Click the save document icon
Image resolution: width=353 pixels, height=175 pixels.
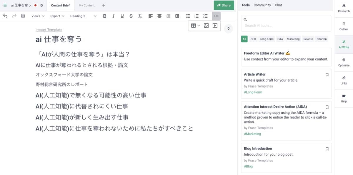22,16
